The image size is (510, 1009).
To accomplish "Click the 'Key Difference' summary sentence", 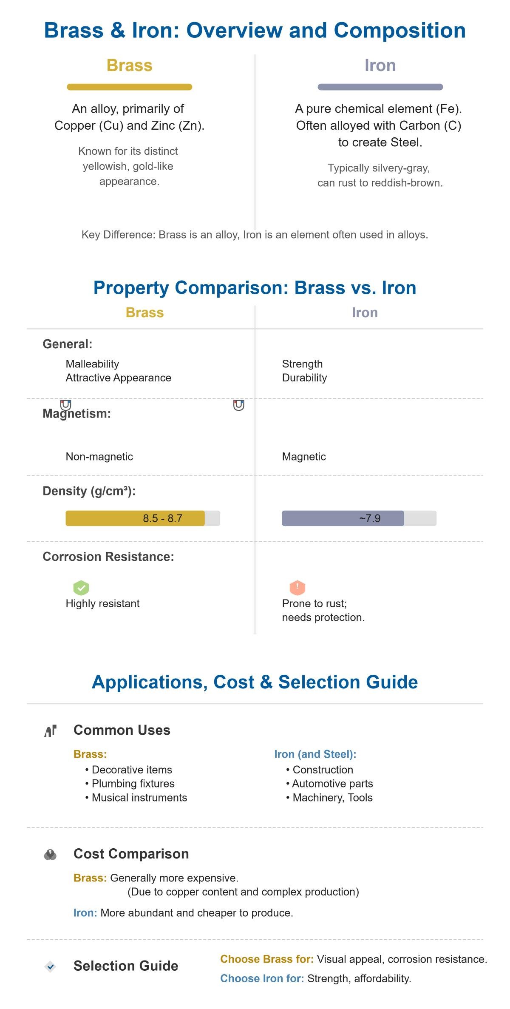I will [255, 235].
